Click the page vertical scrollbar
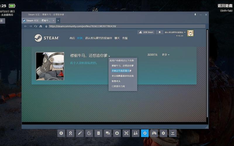Image resolution: width=234 pixels, height=146 pixels. pos(207,73)
